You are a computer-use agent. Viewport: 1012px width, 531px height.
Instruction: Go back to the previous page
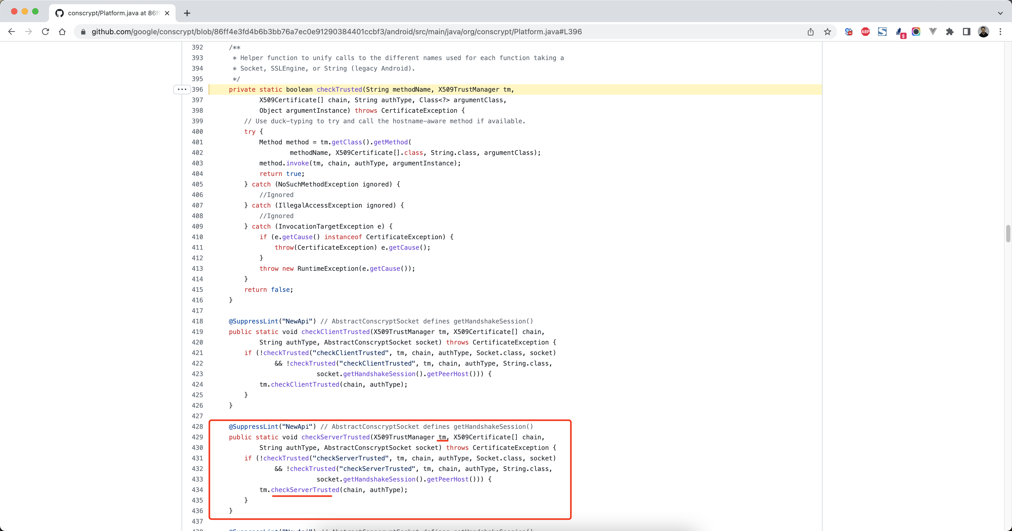pos(11,32)
